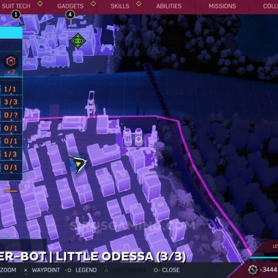
Task: Click the green eye diamond map marker
Action: click(78, 41)
